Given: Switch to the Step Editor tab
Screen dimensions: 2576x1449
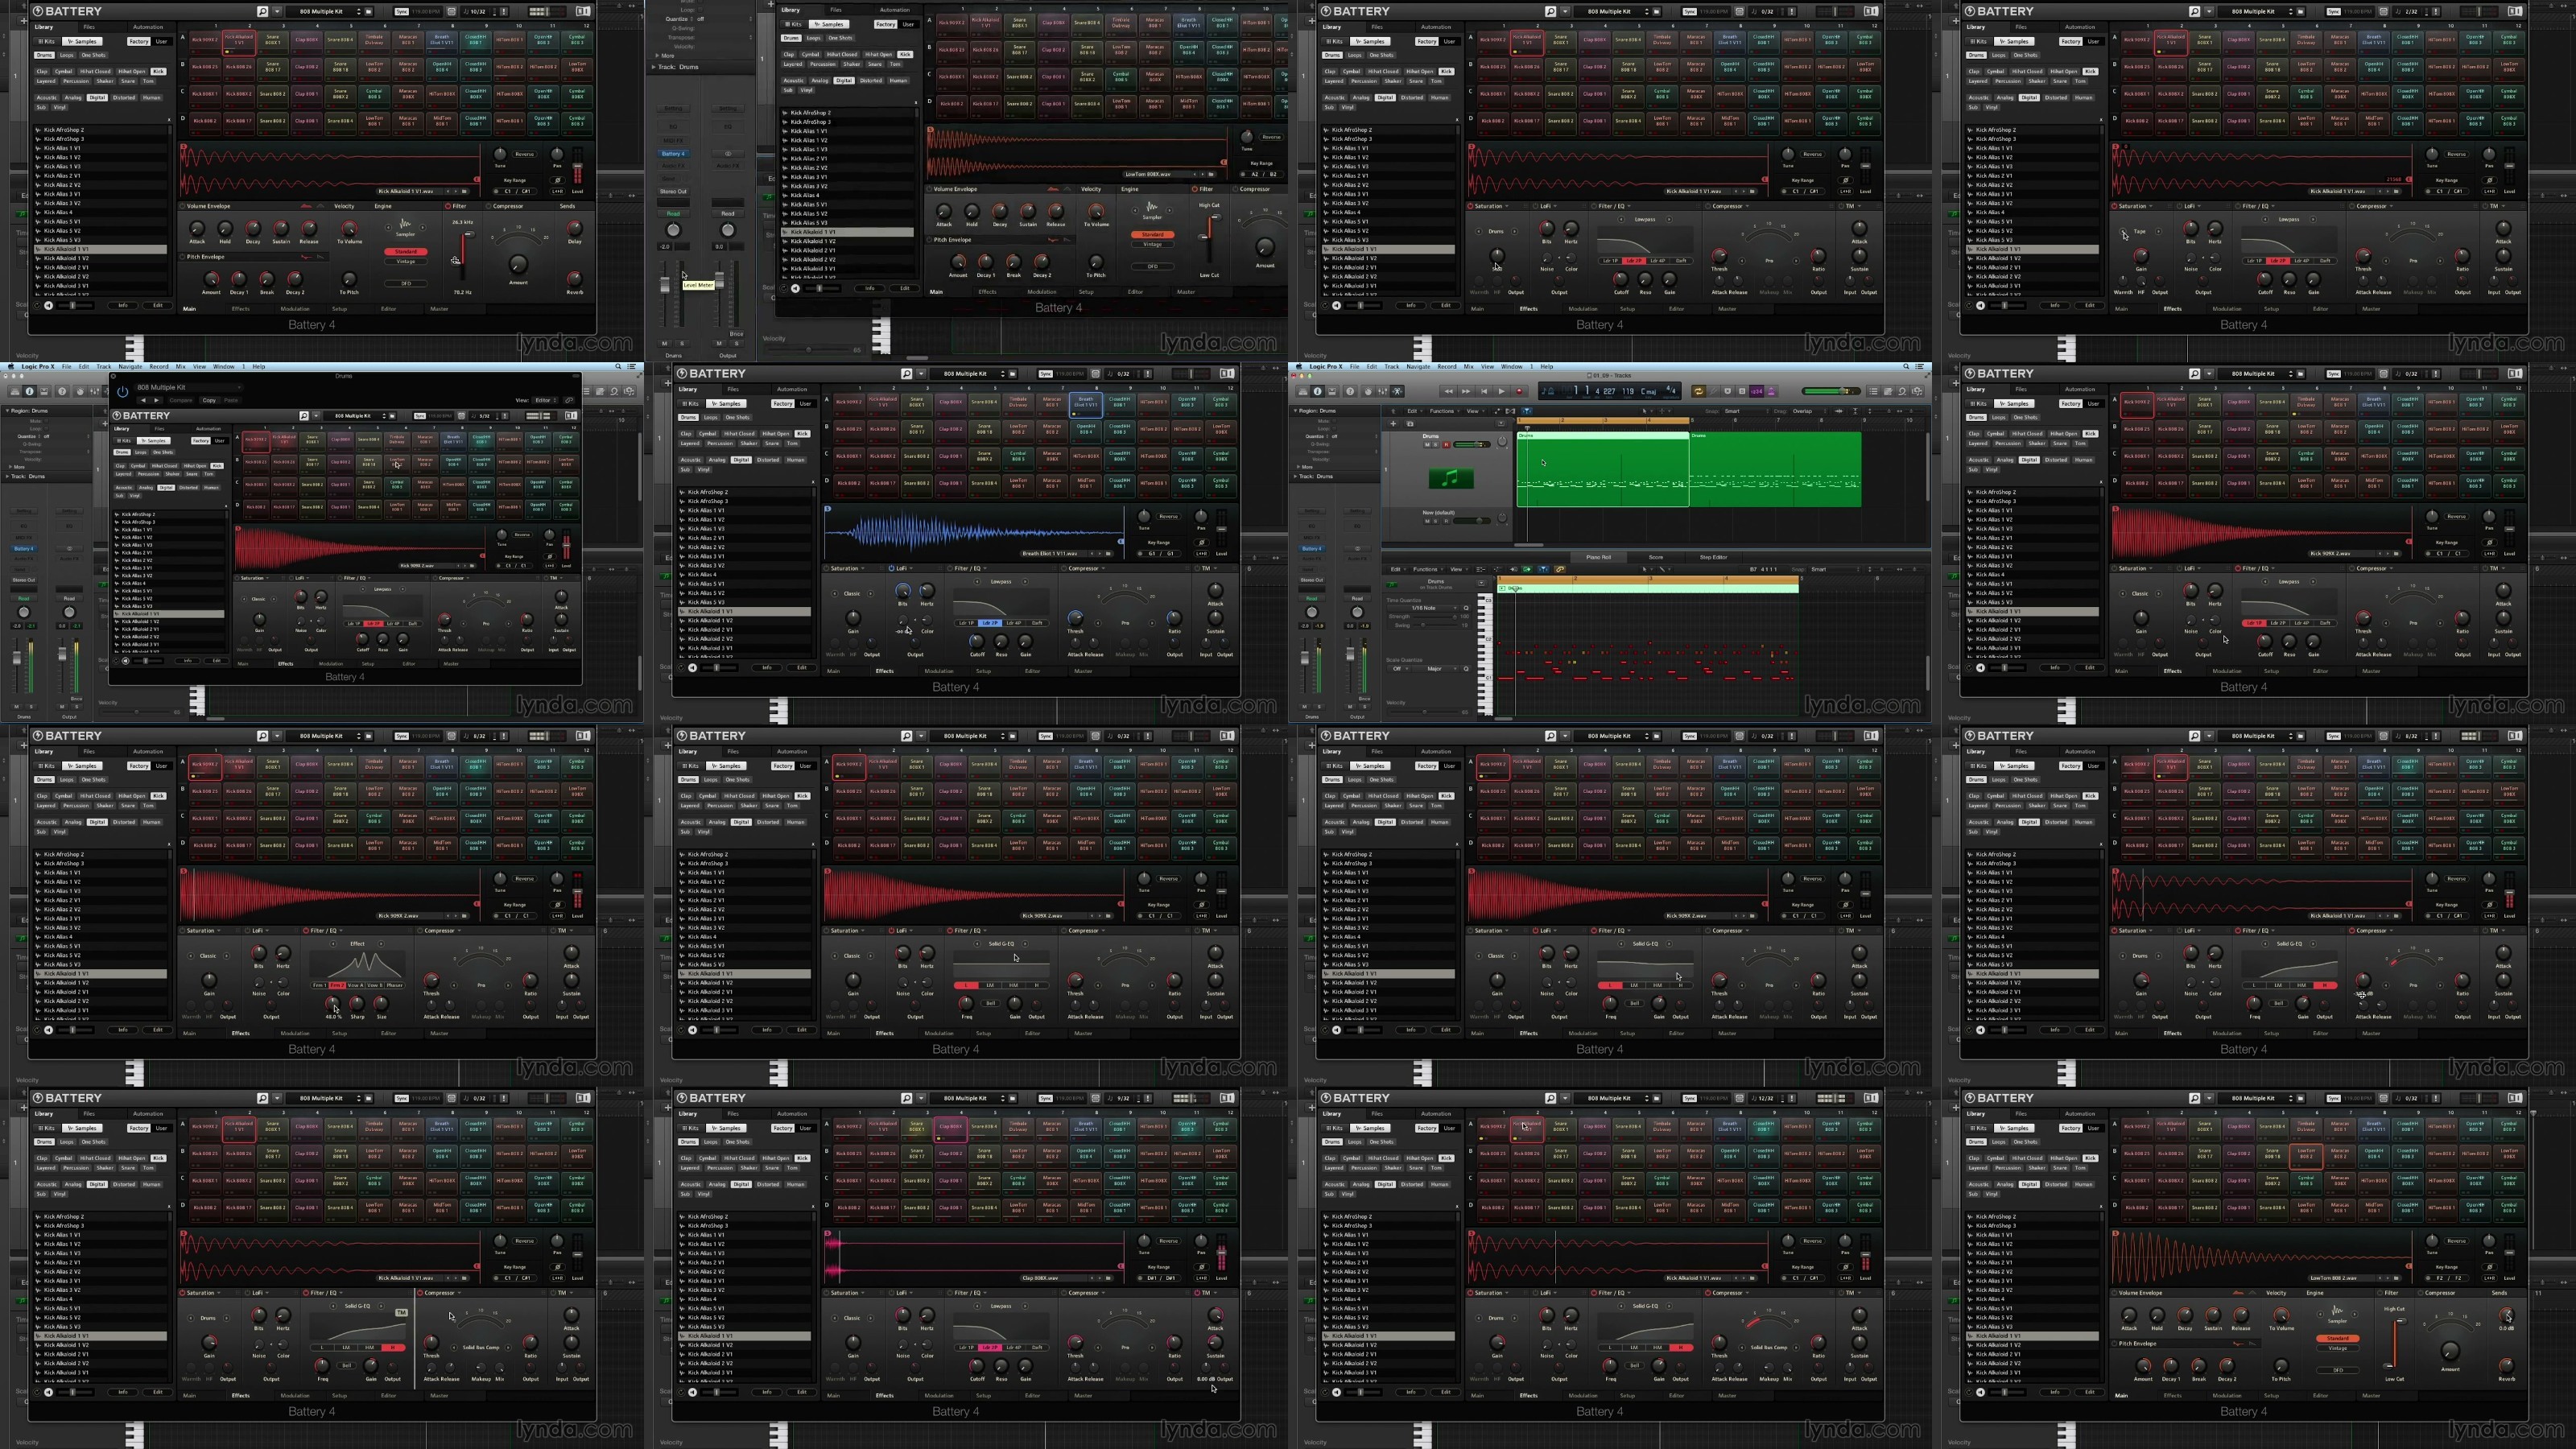Looking at the screenshot, I should click(x=1713, y=557).
